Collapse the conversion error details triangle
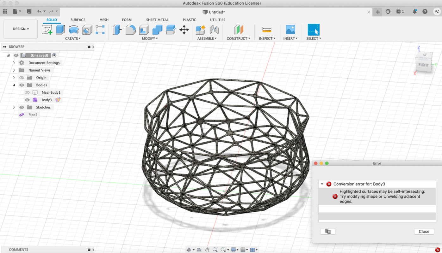The image size is (442, 253). point(322,184)
